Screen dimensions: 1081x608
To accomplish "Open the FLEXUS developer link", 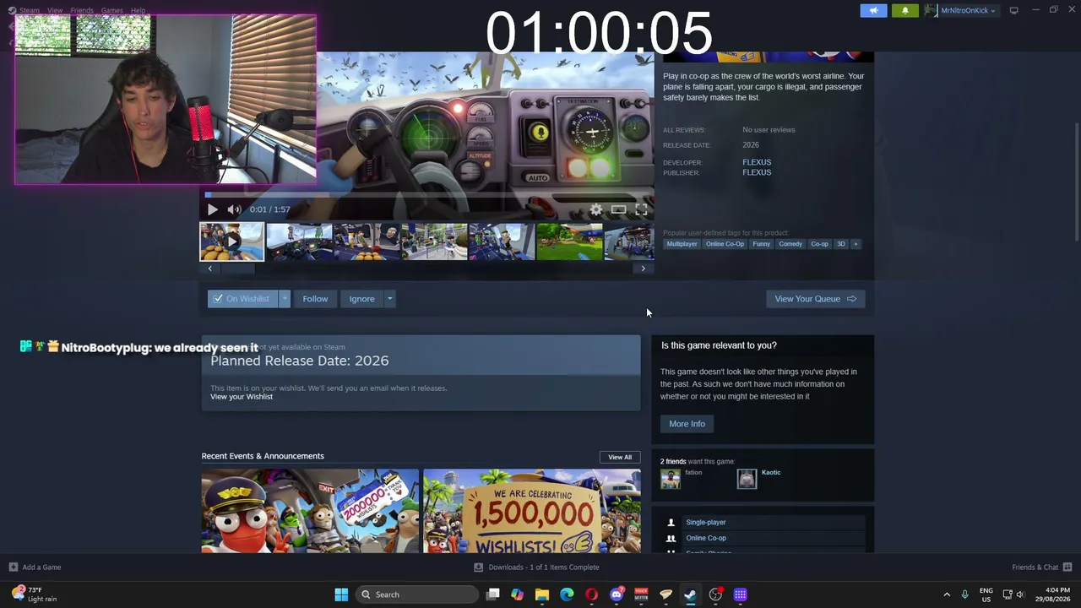I will [x=757, y=162].
